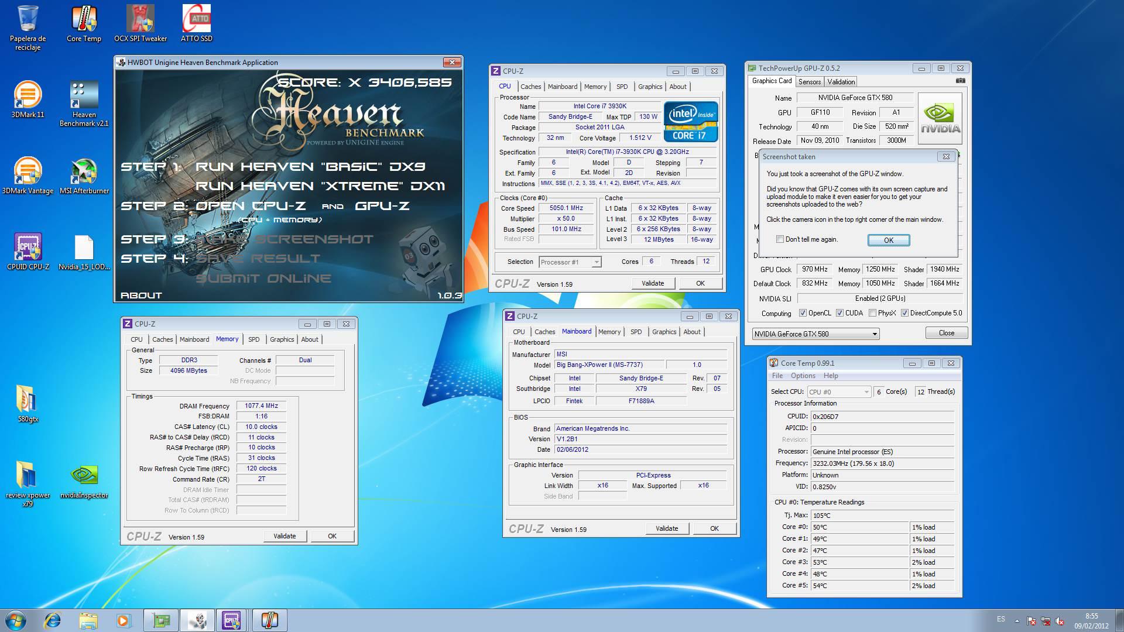Open the File menu in Core Temp
1124x632 pixels.
point(777,376)
